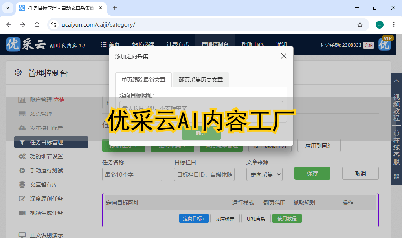Click the green 保存 button

point(312,173)
